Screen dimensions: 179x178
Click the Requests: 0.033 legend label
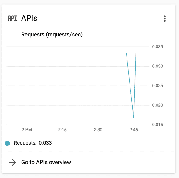33,143
